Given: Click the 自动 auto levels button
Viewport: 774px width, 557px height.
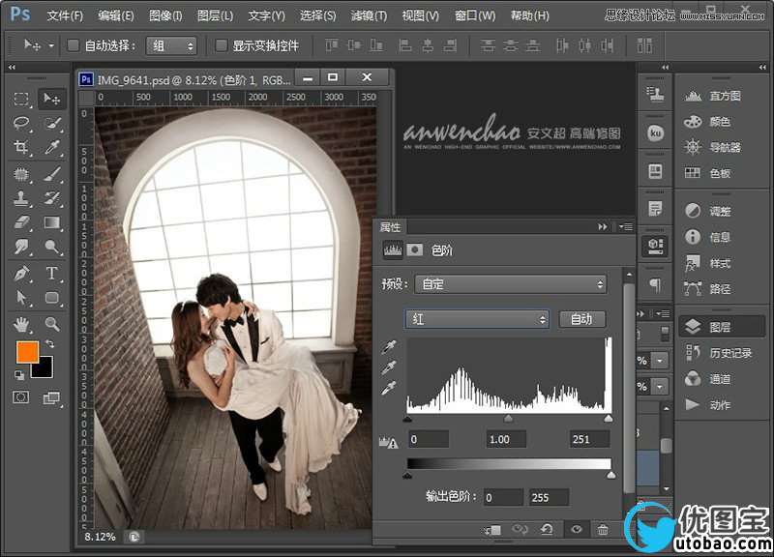Looking at the screenshot, I should (x=581, y=319).
